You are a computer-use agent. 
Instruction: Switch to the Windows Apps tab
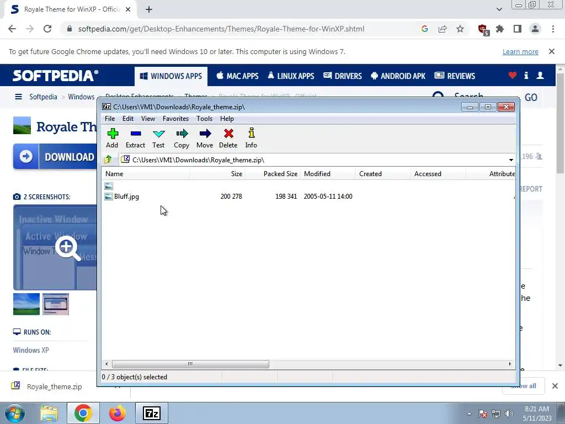tap(171, 76)
